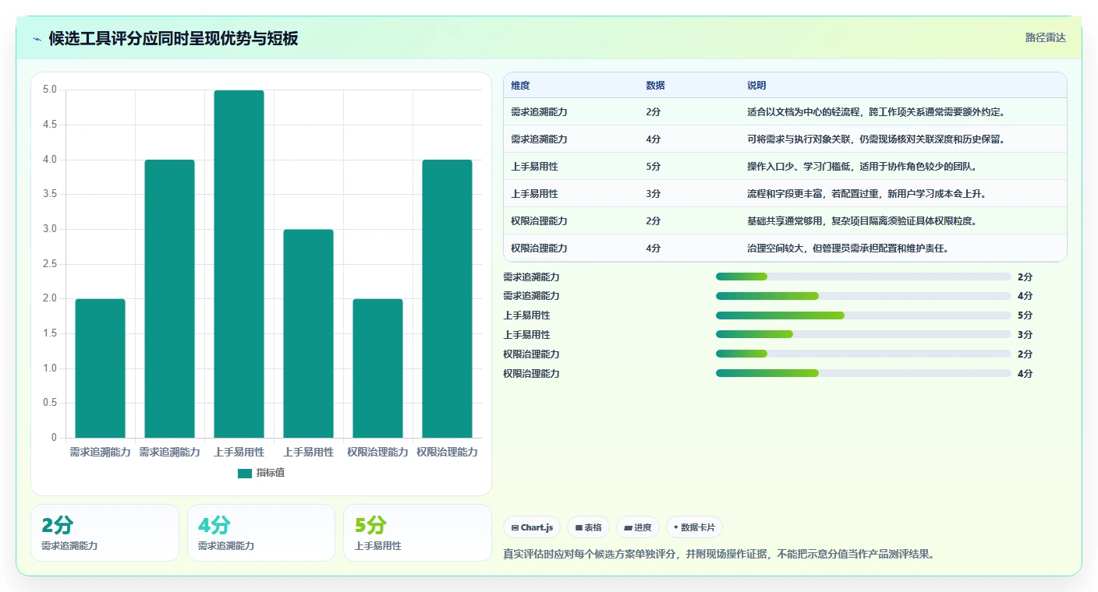
Task: Click the 5分 cell in the table
Action: point(653,167)
